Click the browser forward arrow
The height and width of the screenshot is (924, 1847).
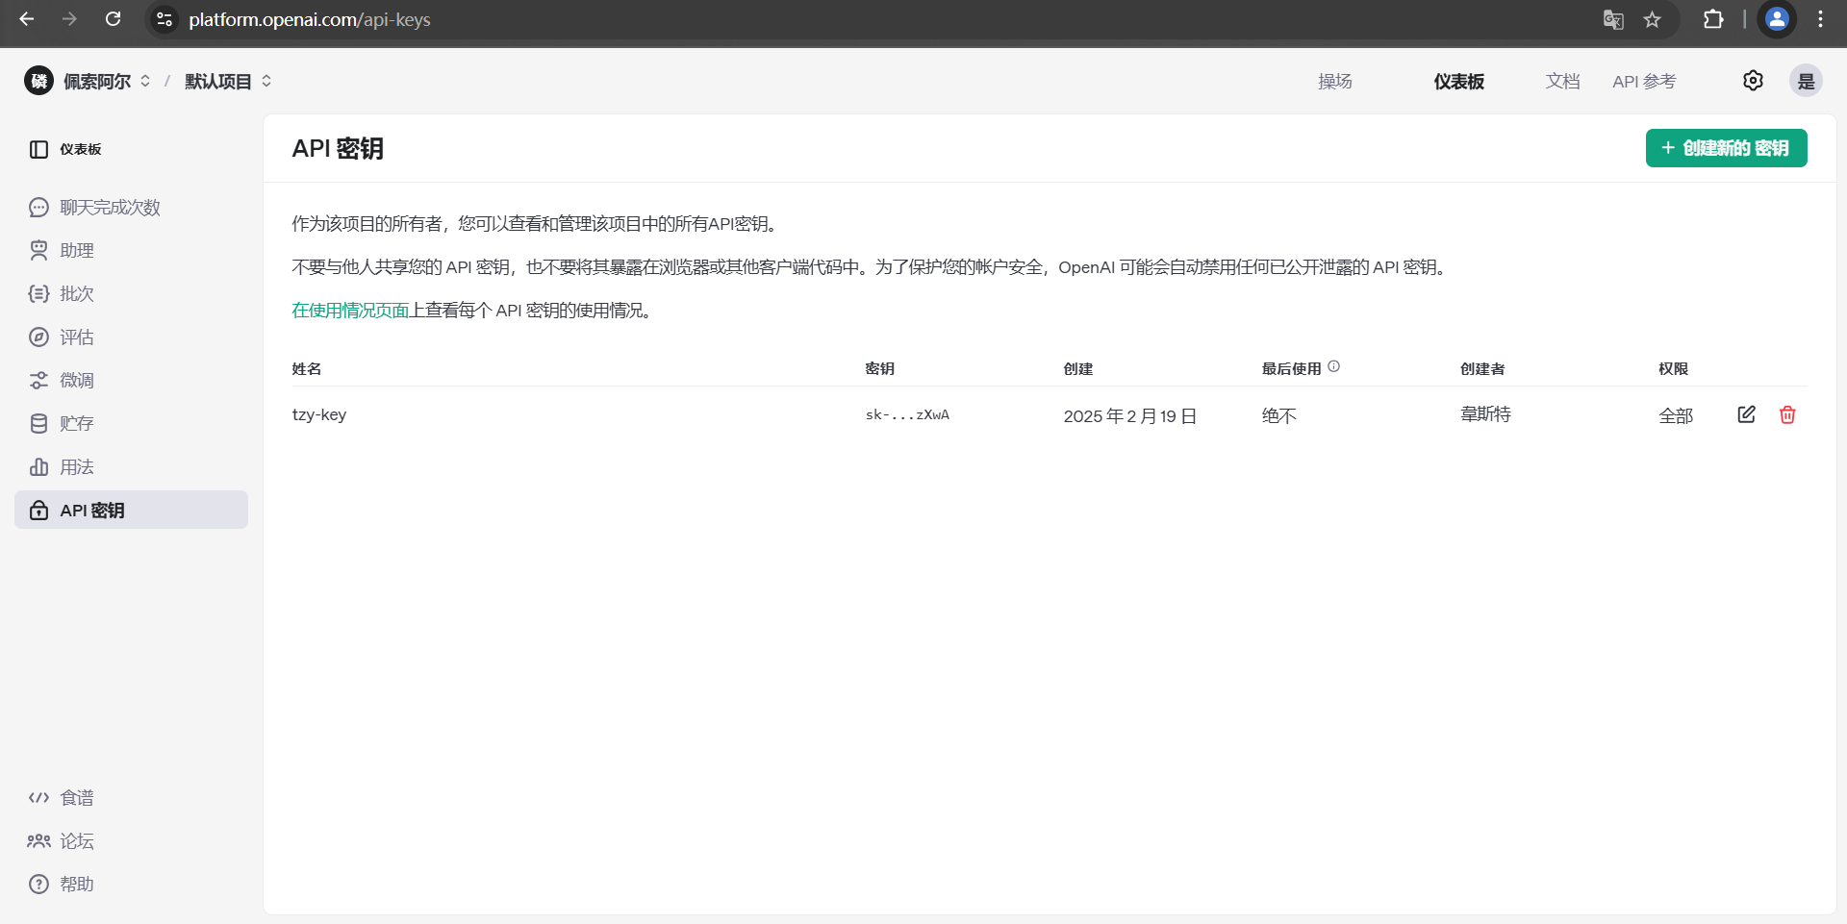tap(69, 19)
